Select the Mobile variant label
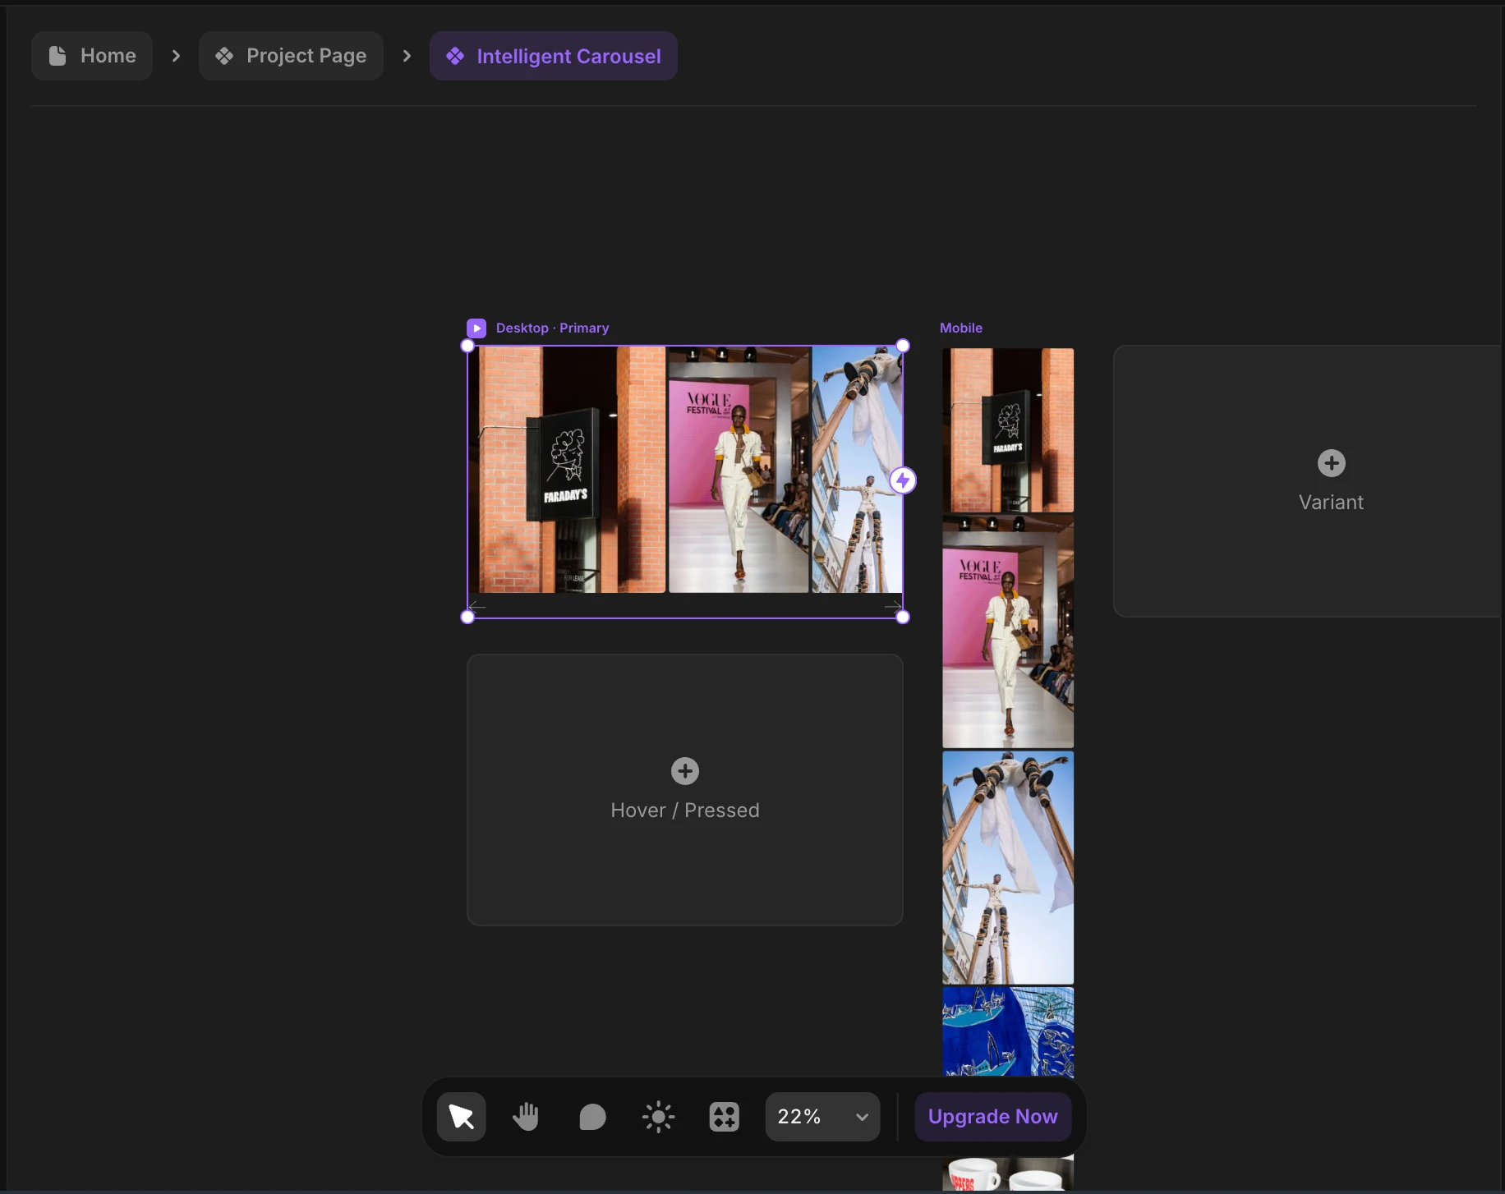Screen dimensions: 1505x1194 (x=961, y=328)
